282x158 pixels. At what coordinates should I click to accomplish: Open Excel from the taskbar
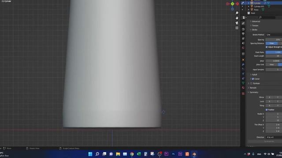coord(139,154)
